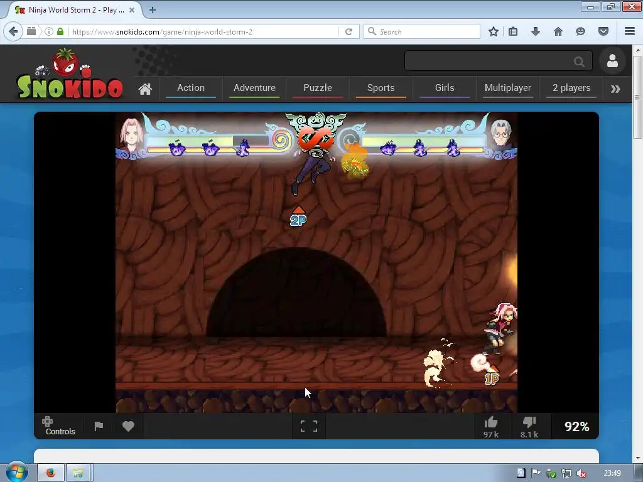This screenshot has height=482, width=643.
Task: Open the Puzzle category tab
Action: (x=317, y=88)
